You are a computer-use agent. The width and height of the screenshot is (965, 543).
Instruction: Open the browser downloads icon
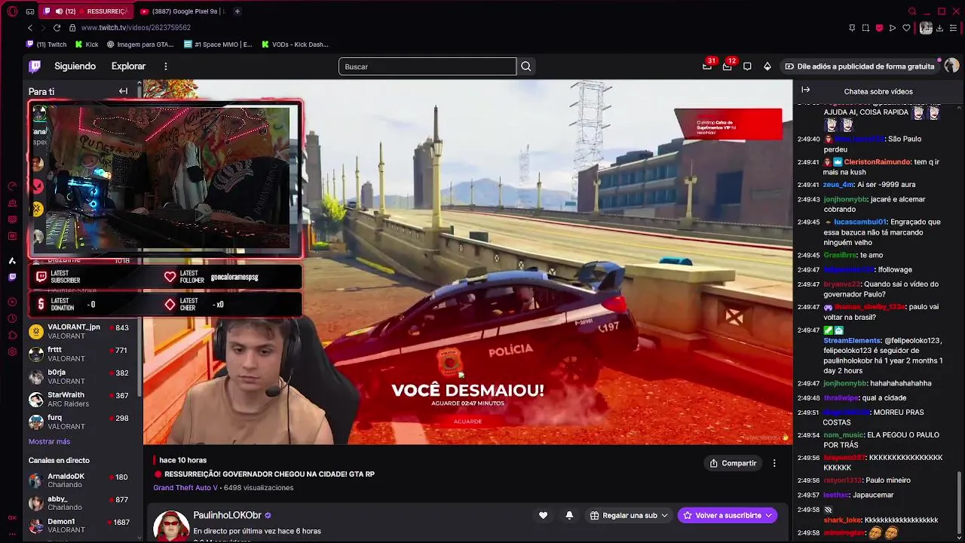(941, 28)
